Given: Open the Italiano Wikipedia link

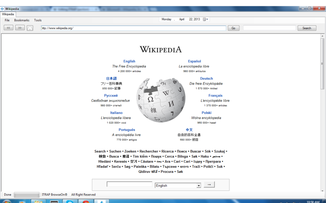Looking at the screenshot, I should tap(116, 113).
